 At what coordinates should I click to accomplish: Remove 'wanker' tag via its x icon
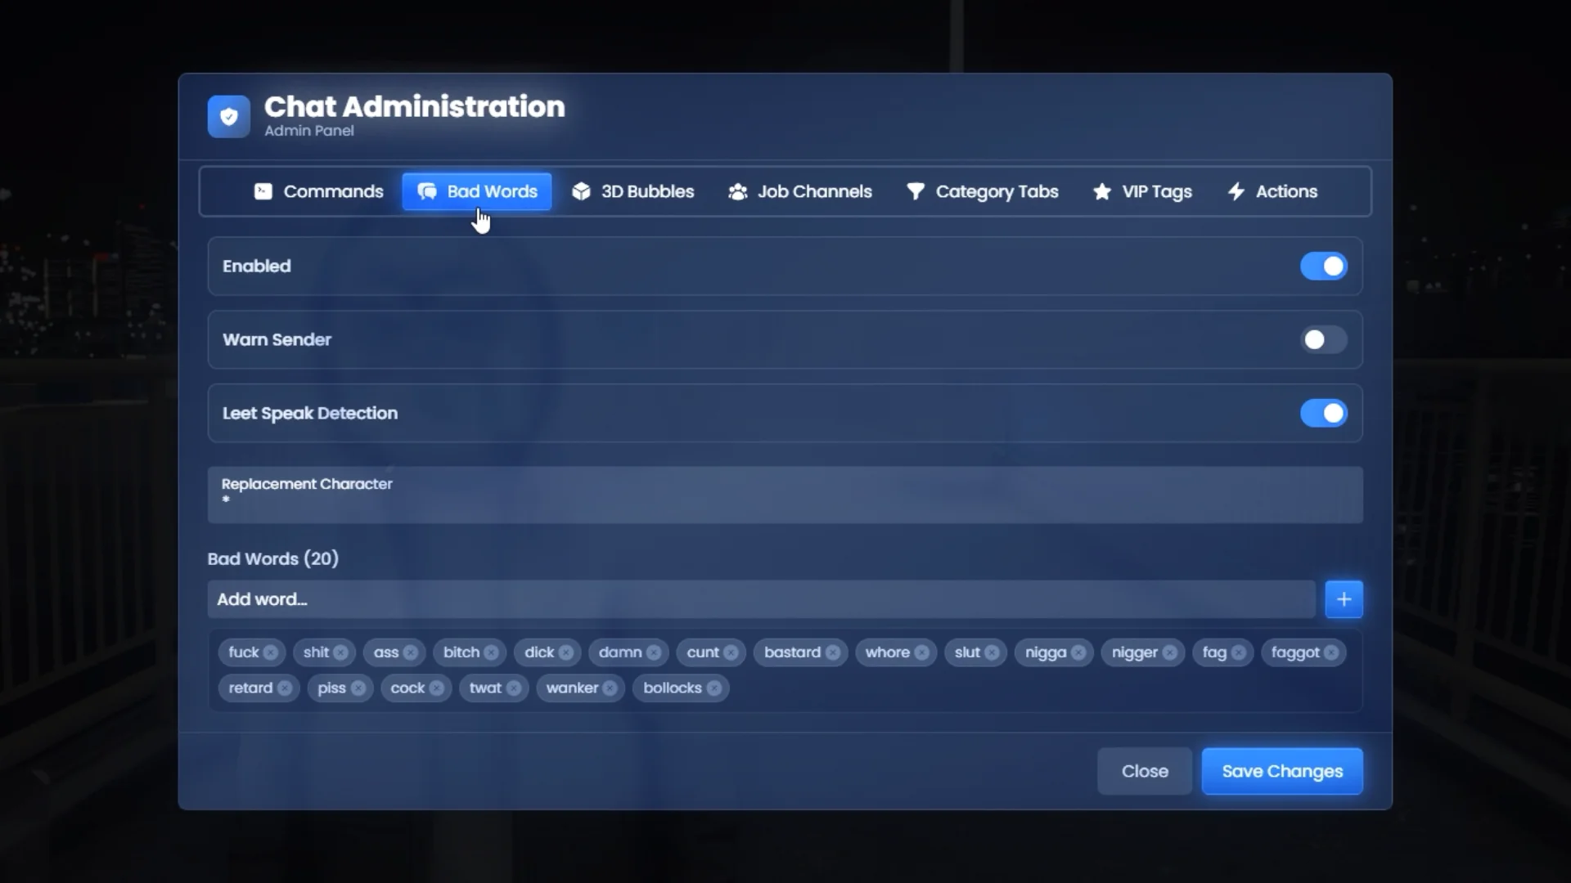pos(610,688)
